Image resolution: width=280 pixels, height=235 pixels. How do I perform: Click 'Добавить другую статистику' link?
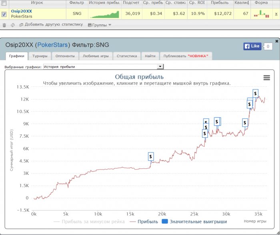[x=52, y=25]
